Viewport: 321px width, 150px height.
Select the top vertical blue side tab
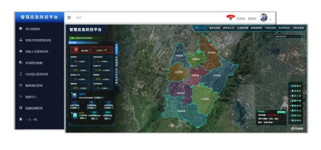(117, 49)
